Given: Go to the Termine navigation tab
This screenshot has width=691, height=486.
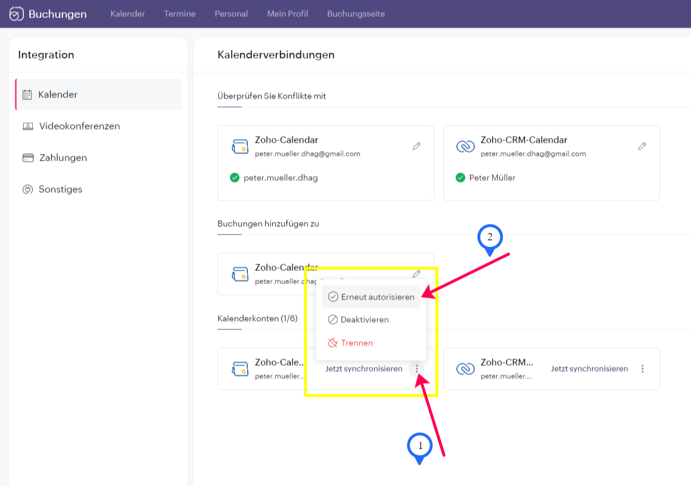Looking at the screenshot, I should click(180, 14).
